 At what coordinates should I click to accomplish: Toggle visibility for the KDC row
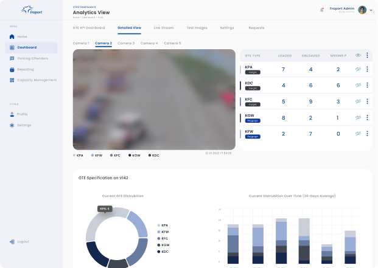coord(358,85)
